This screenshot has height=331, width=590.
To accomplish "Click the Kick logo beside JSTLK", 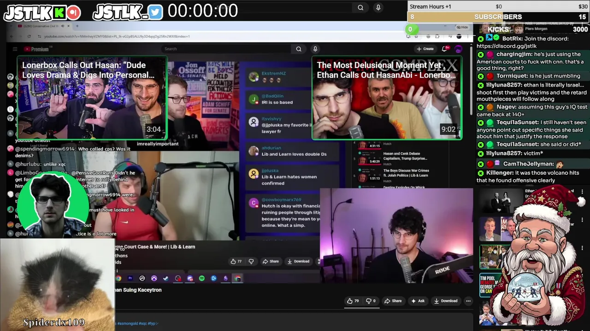I will click(x=60, y=12).
